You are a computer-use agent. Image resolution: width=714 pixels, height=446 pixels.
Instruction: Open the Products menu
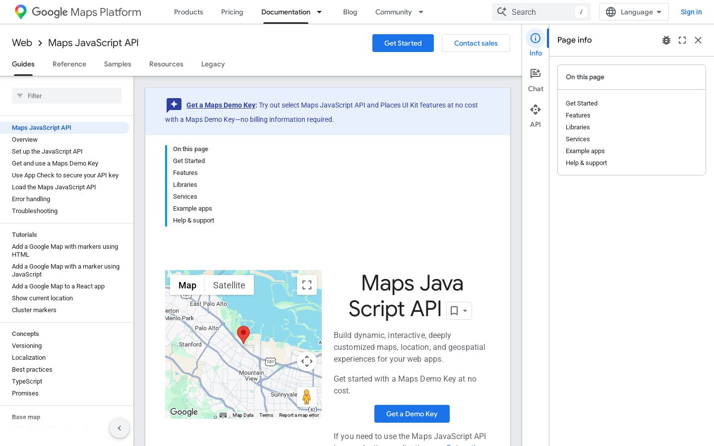[x=188, y=12]
